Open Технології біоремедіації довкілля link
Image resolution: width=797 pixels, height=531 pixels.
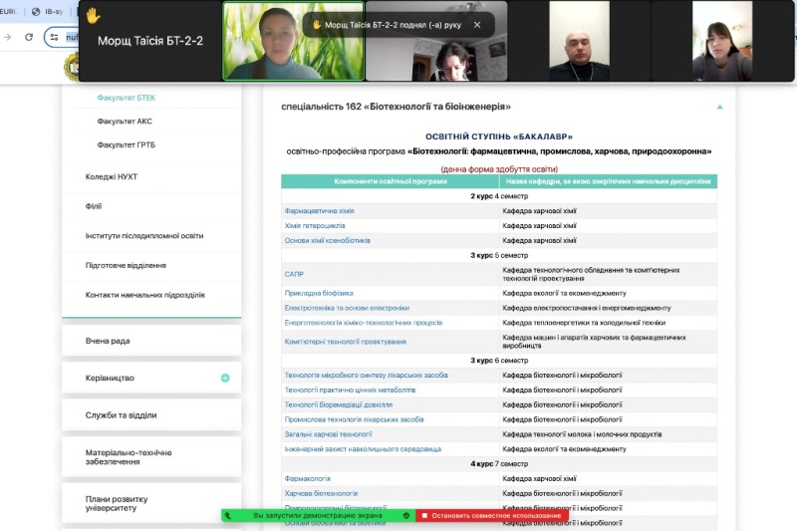coord(339,404)
